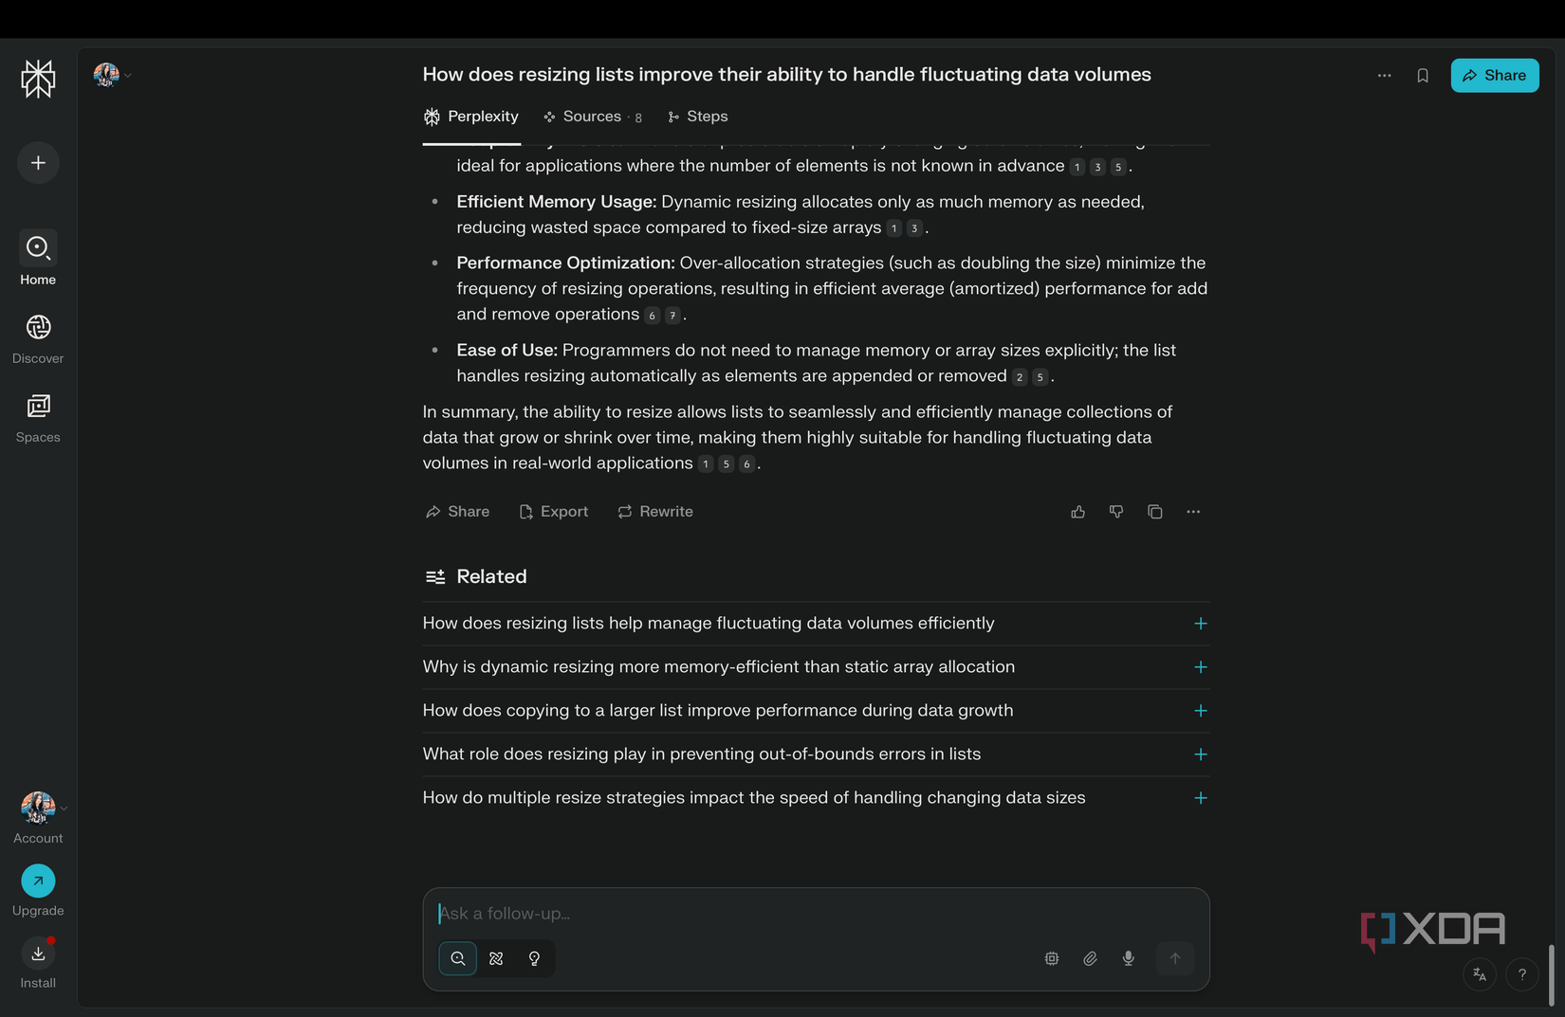
Task: Click the microphone dictation icon
Action: pos(1129,958)
